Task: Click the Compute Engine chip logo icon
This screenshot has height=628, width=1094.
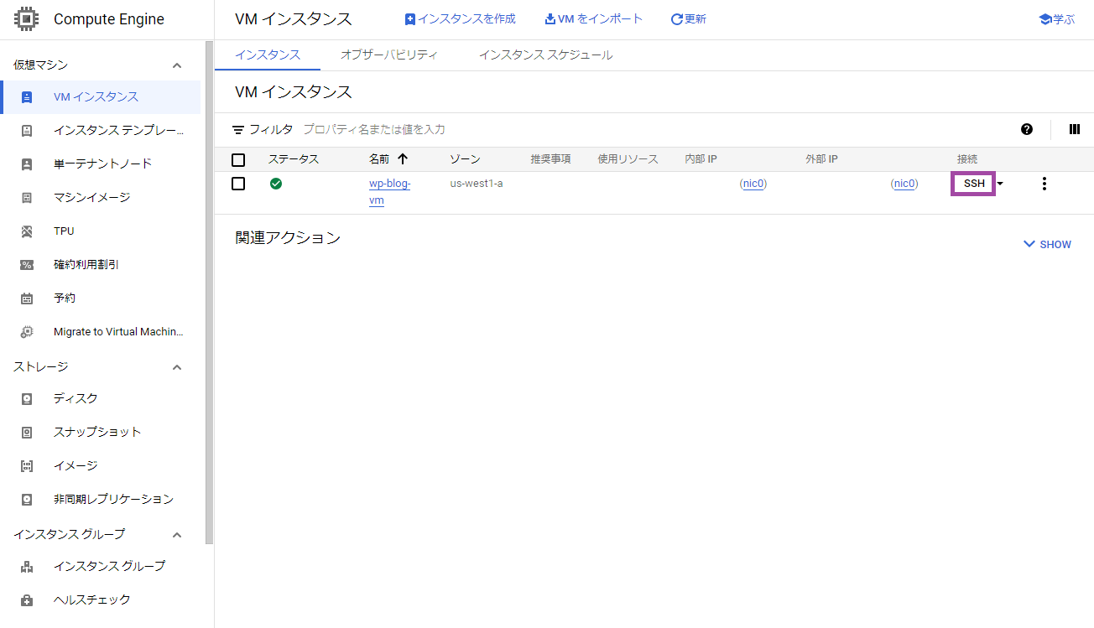Action: coord(26,19)
